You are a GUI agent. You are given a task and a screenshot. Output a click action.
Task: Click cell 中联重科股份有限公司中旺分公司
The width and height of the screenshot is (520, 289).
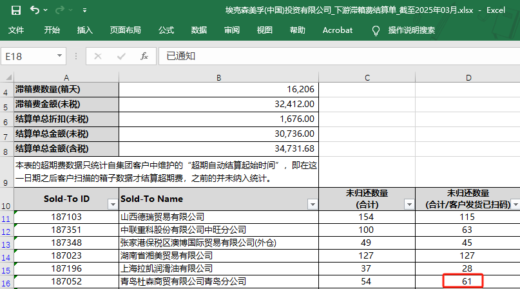pyautogui.click(x=218, y=230)
